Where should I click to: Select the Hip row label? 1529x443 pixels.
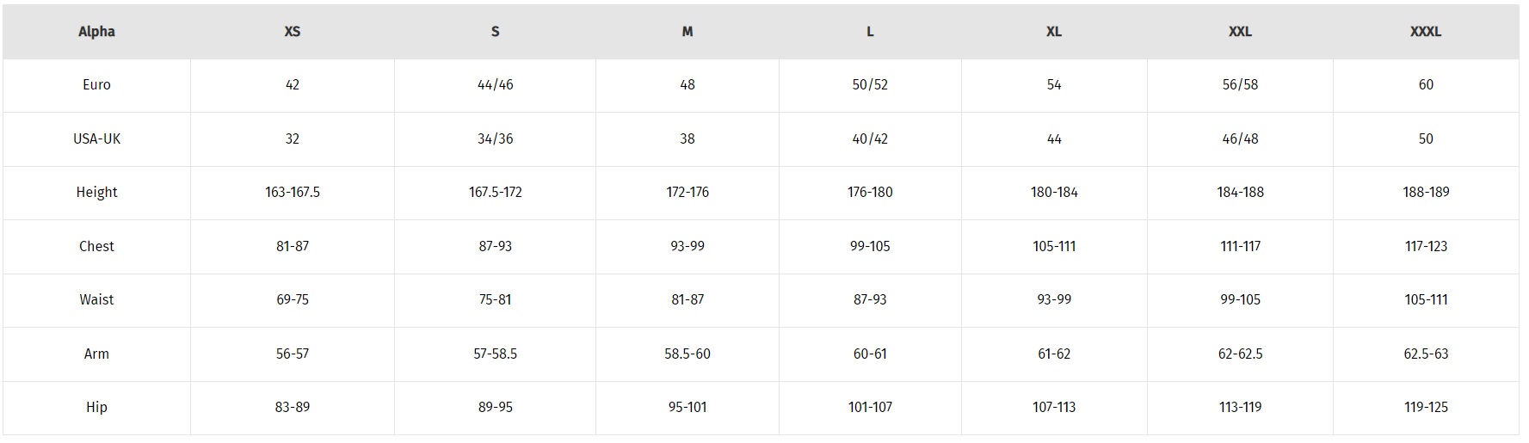(96, 408)
